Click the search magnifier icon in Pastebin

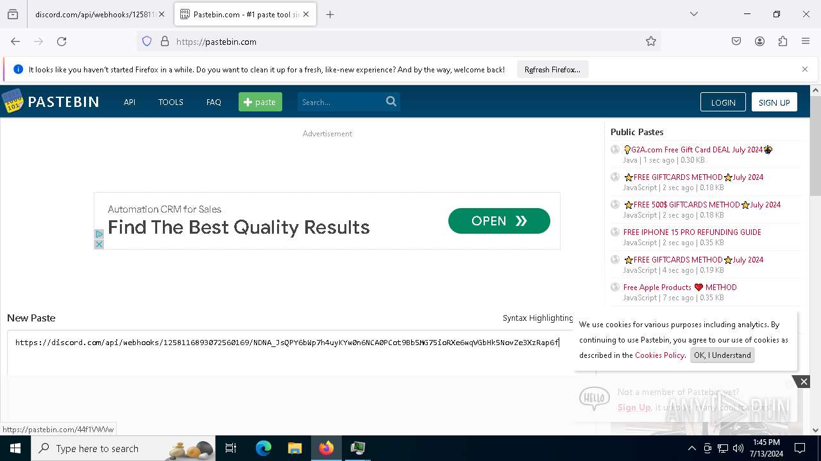[391, 101]
